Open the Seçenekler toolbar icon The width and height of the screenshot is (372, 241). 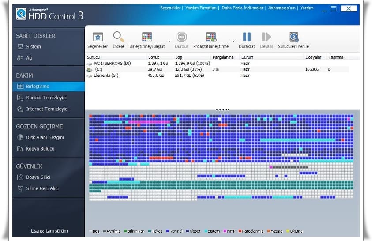[x=98, y=38]
